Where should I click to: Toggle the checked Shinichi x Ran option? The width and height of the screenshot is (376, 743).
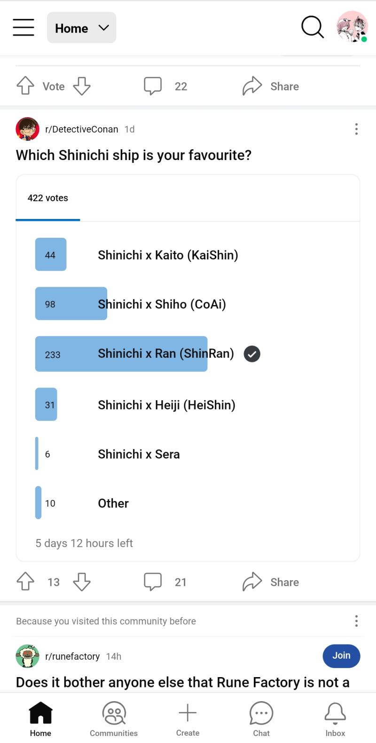click(x=166, y=354)
